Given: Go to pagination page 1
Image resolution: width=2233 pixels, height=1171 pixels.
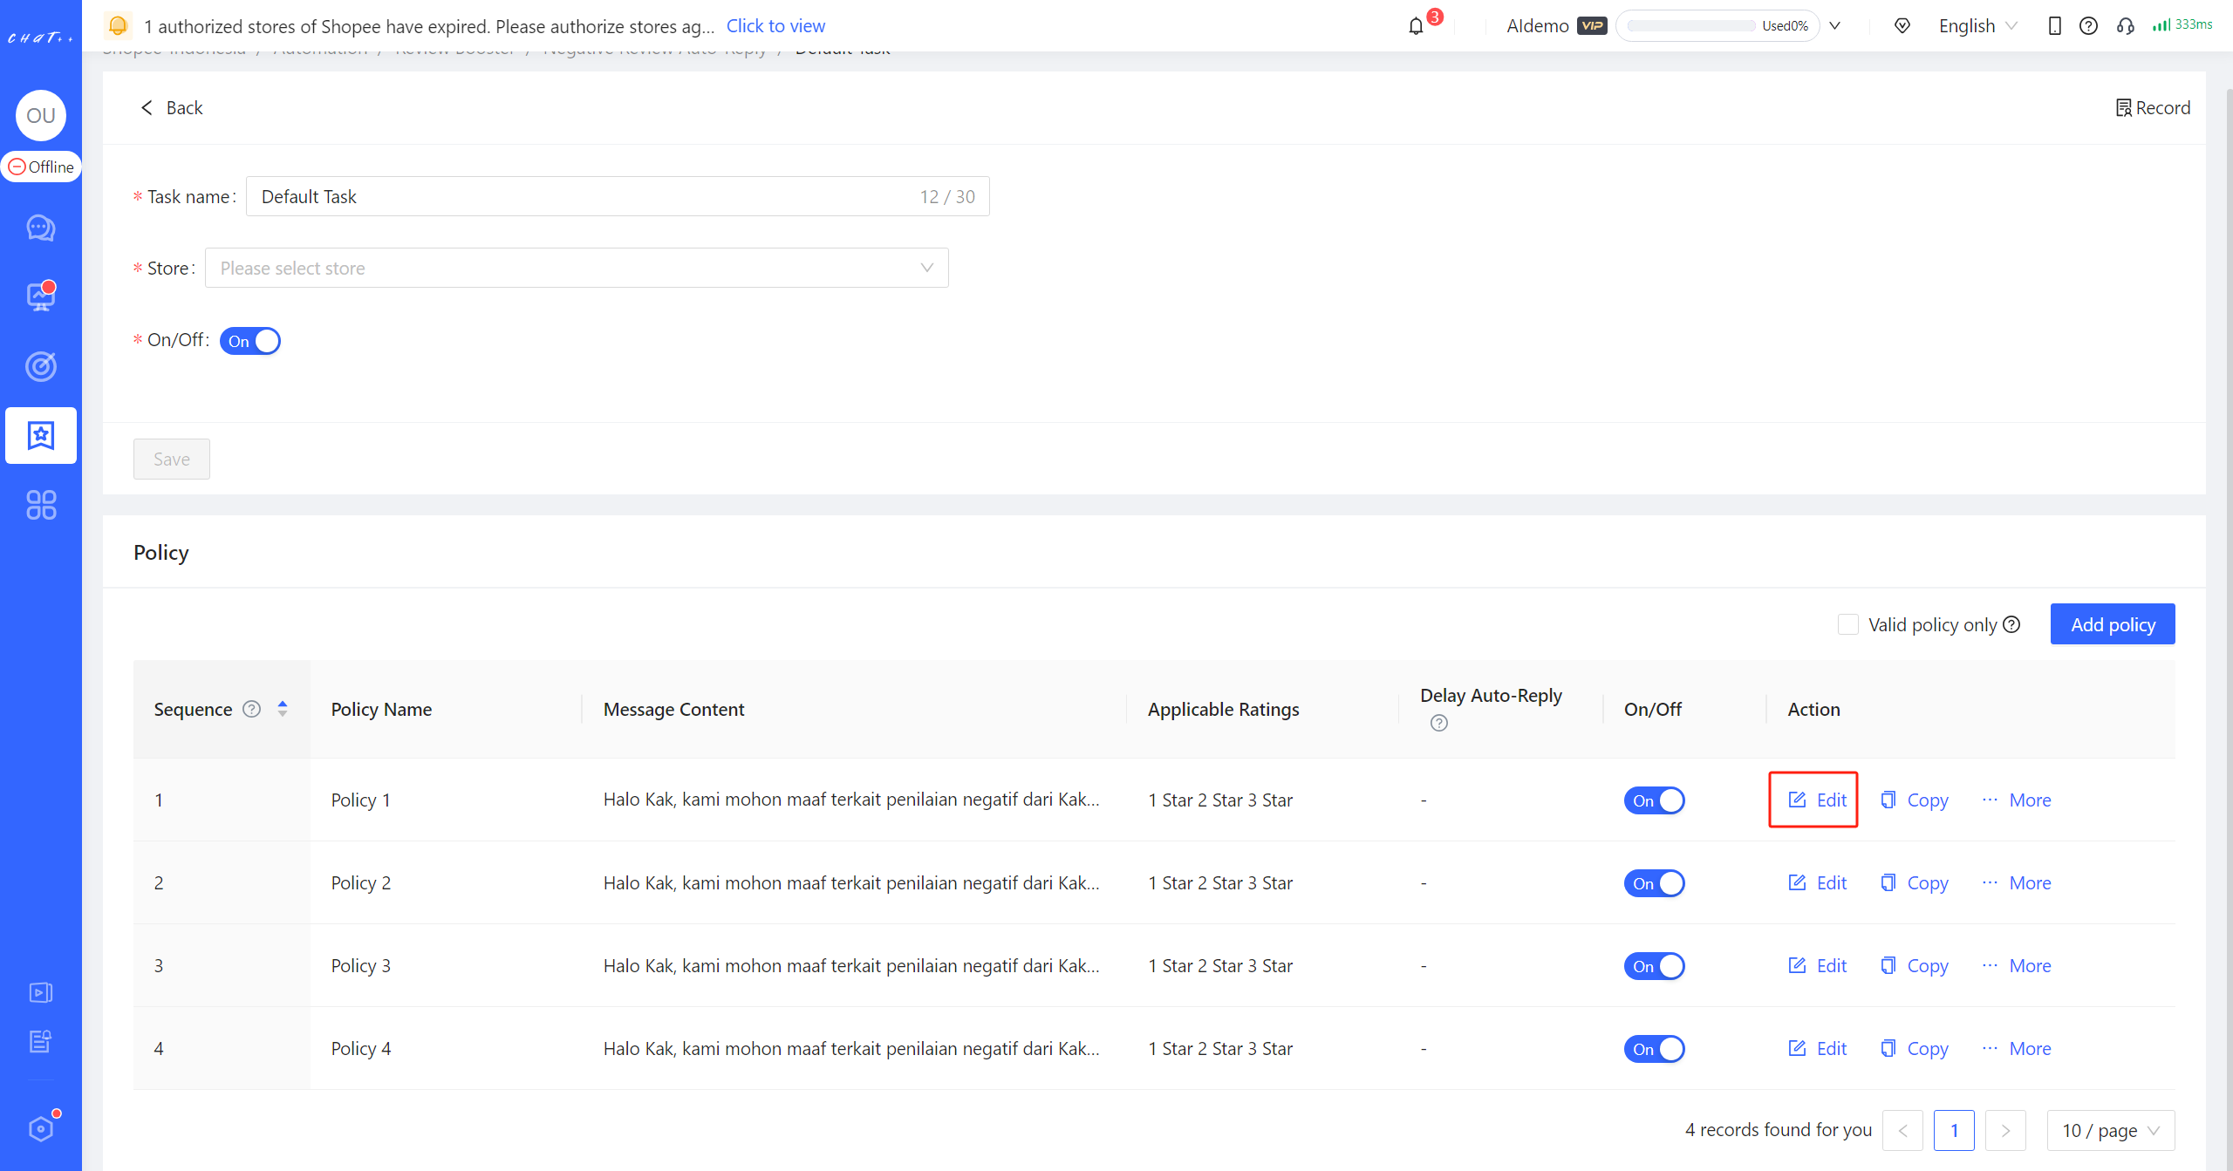Looking at the screenshot, I should point(1954,1130).
